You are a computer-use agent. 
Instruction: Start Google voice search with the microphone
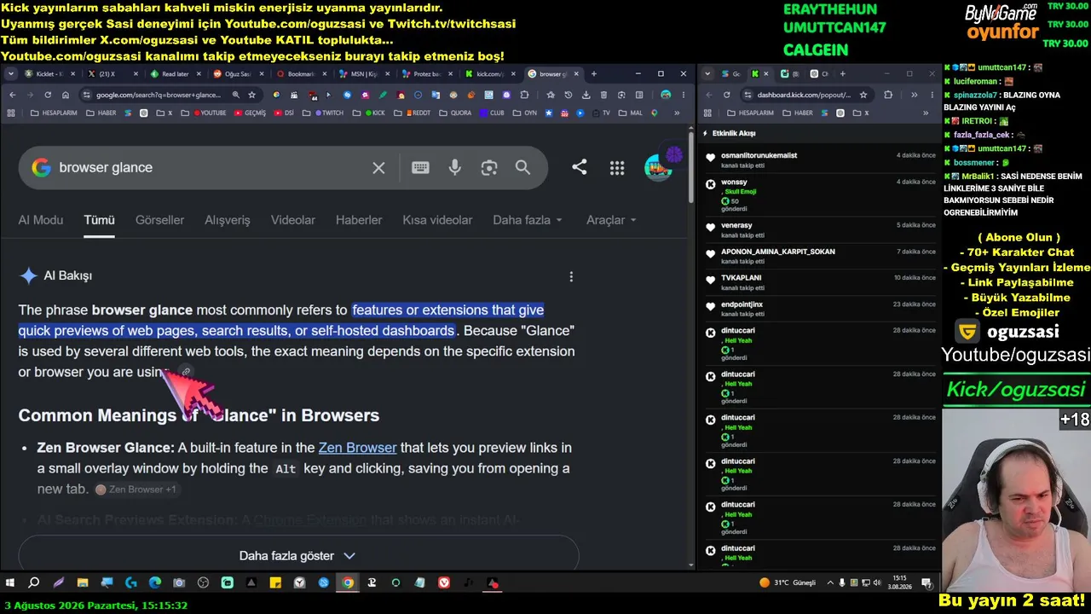click(454, 168)
